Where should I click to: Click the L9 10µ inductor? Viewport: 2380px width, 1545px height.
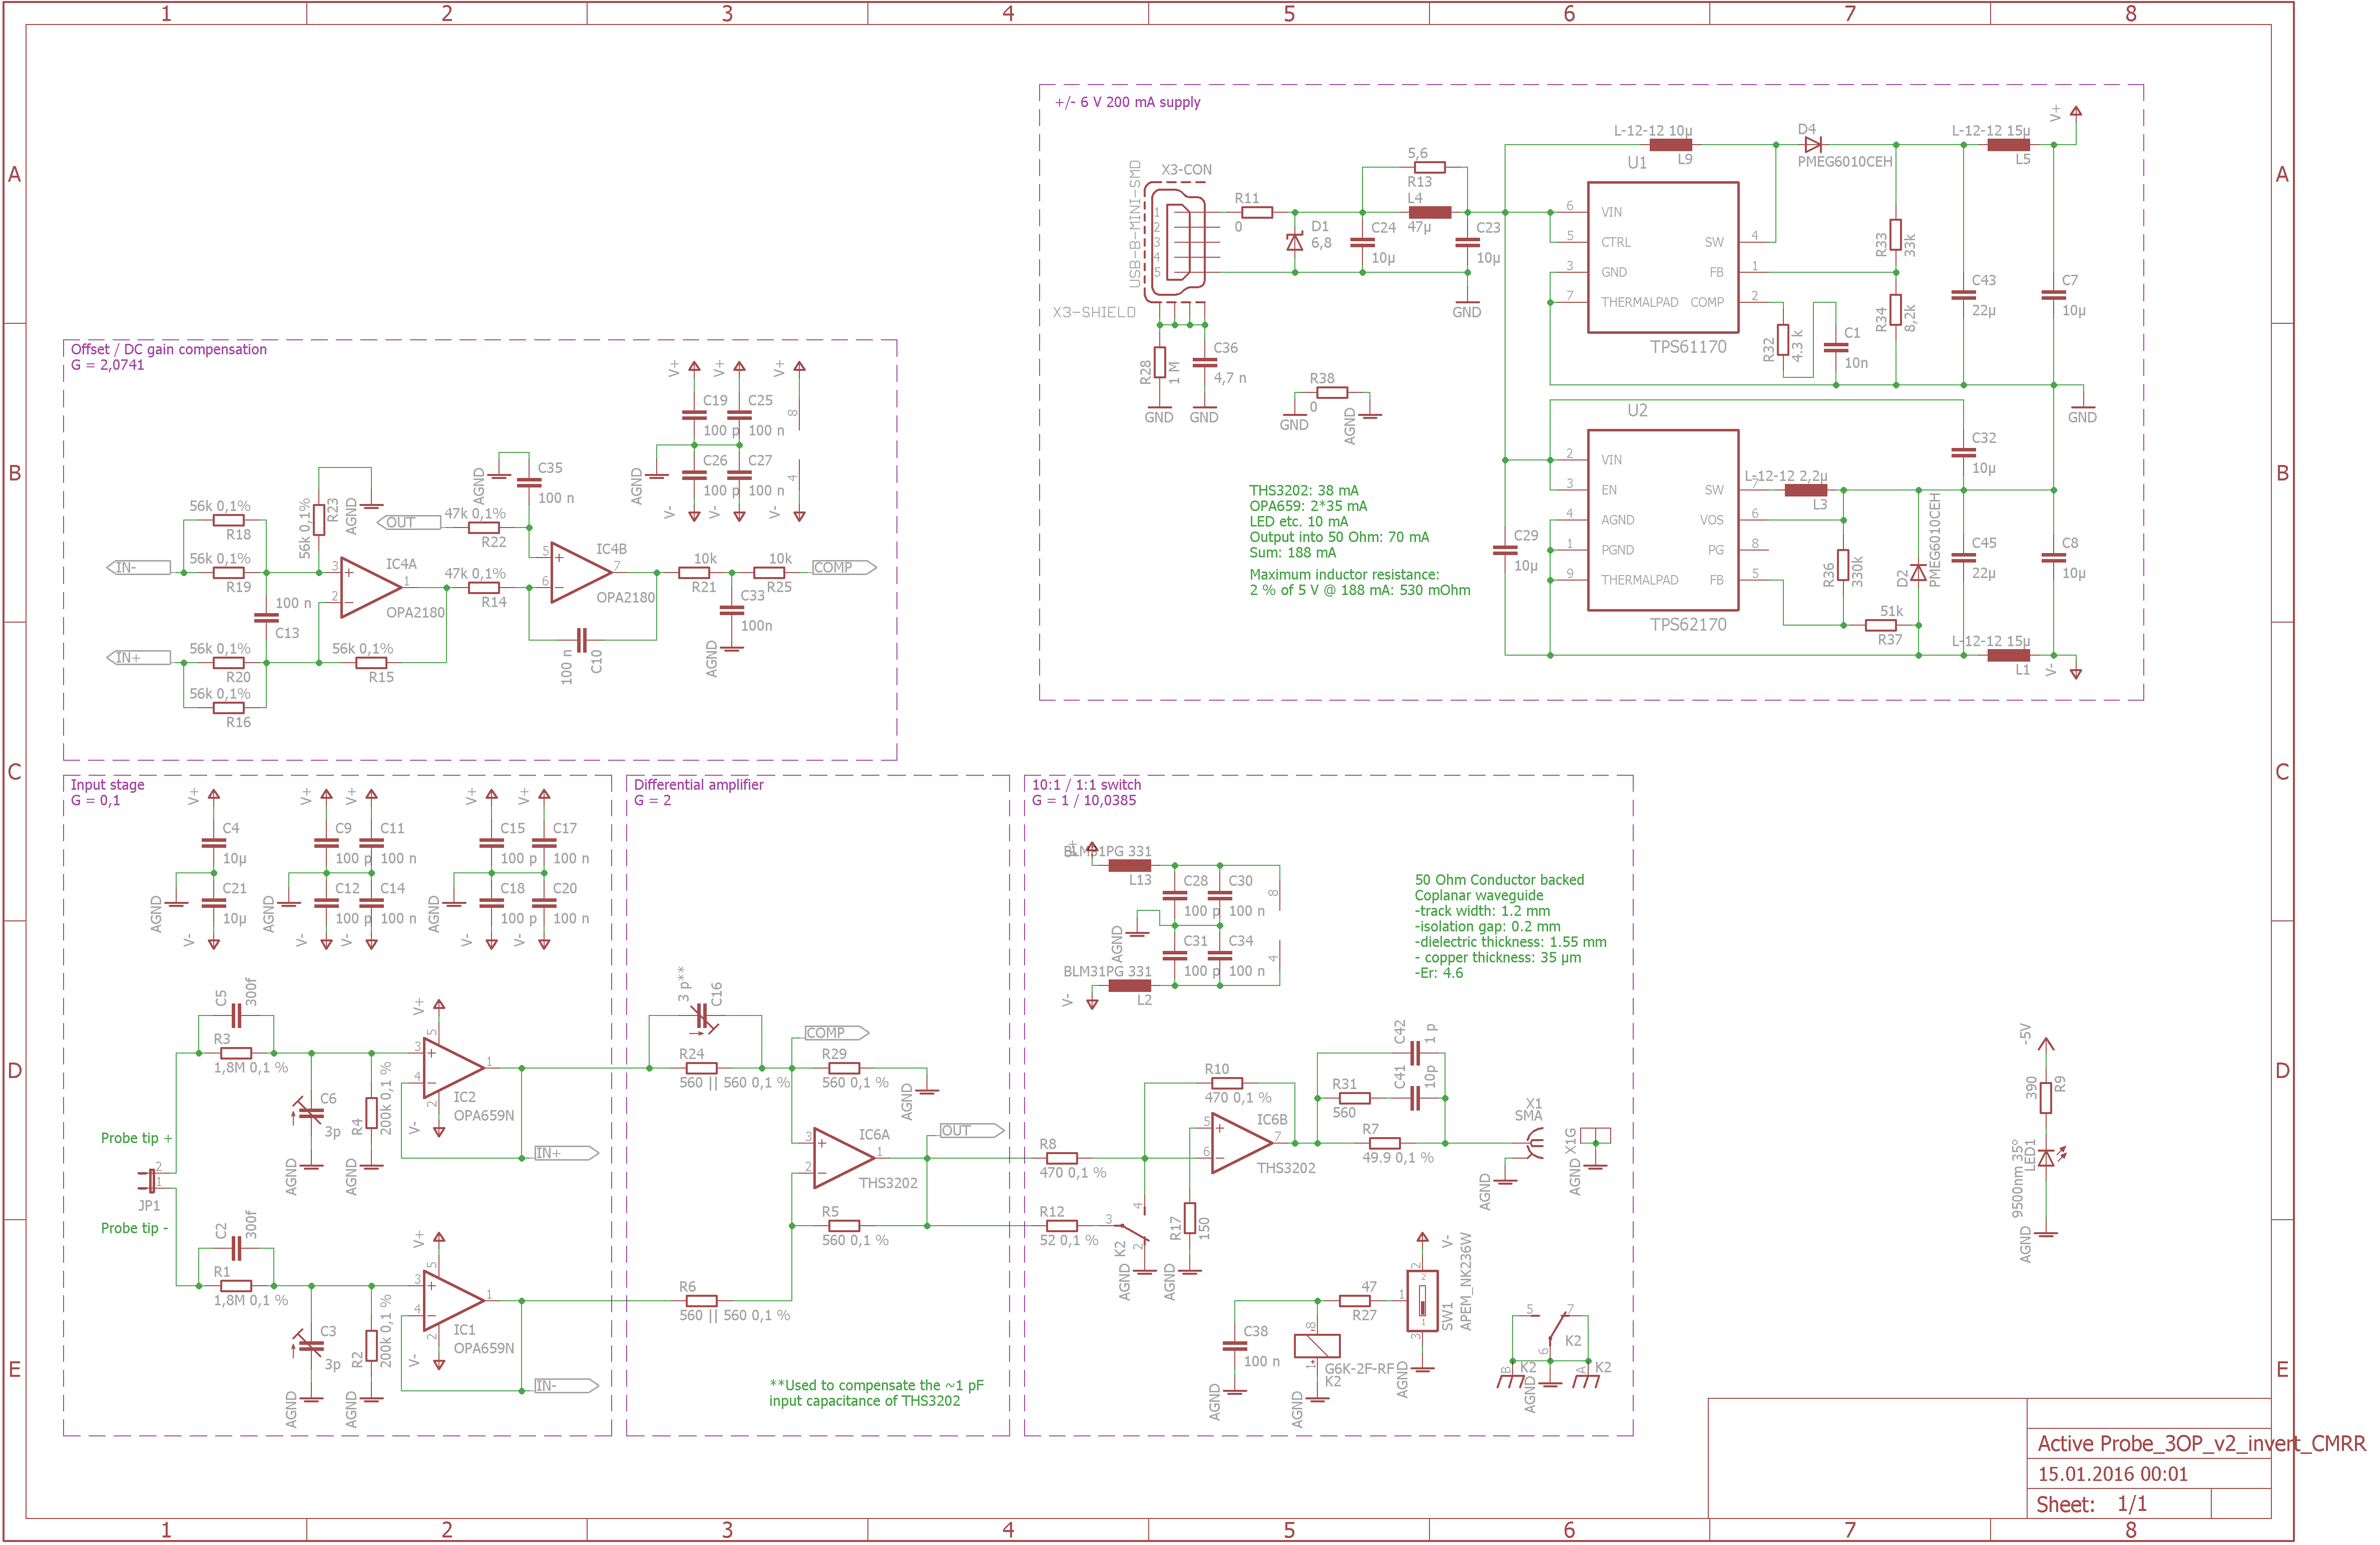(1670, 144)
